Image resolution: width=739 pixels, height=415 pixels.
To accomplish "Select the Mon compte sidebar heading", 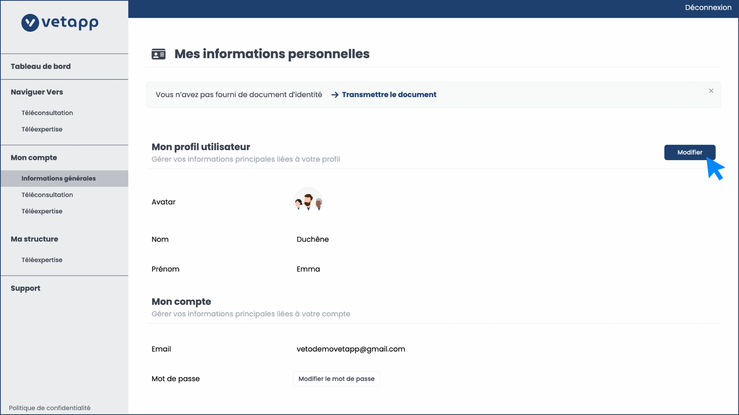I will click(34, 158).
